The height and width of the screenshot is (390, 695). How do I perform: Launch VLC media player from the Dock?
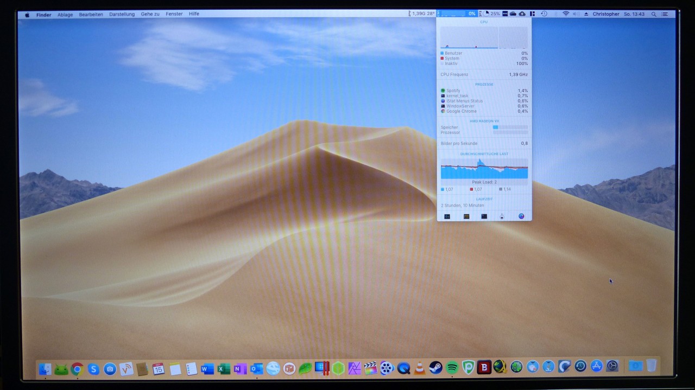pyautogui.click(x=420, y=369)
